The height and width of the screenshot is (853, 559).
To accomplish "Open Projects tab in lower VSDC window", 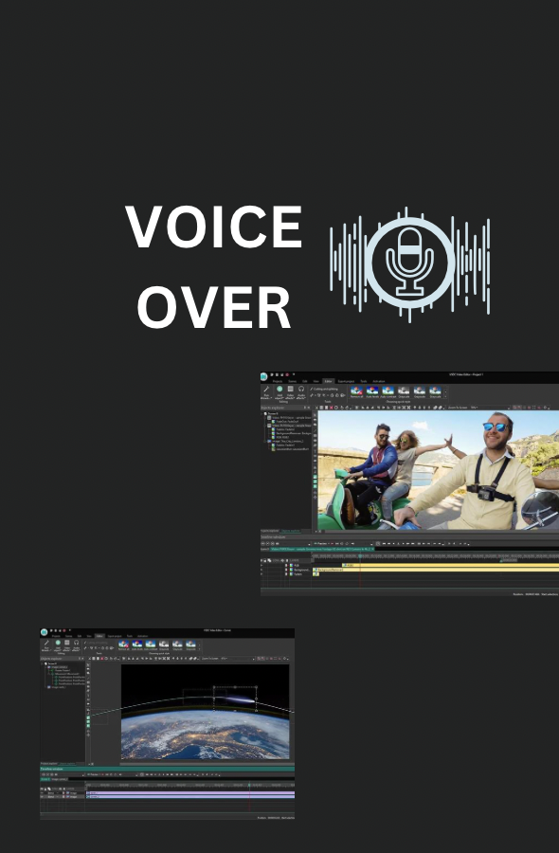I will pyautogui.click(x=56, y=636).
